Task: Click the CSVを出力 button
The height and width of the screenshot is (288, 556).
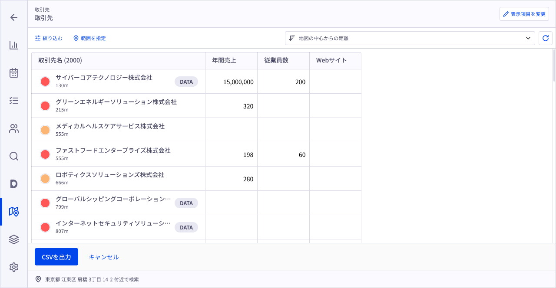Action: tap(56, 257)
